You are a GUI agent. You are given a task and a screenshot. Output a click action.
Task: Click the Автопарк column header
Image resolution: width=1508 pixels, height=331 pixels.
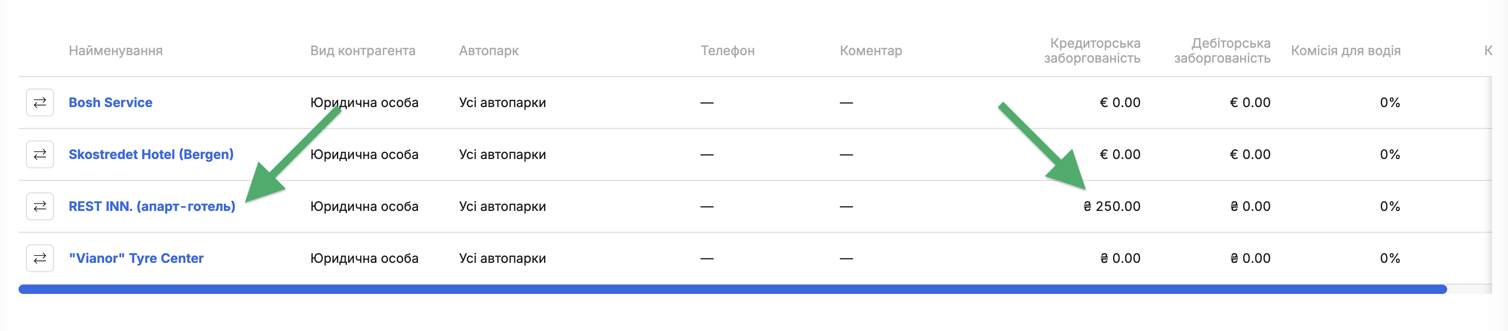pyautogui.click(x=489, y=51)
